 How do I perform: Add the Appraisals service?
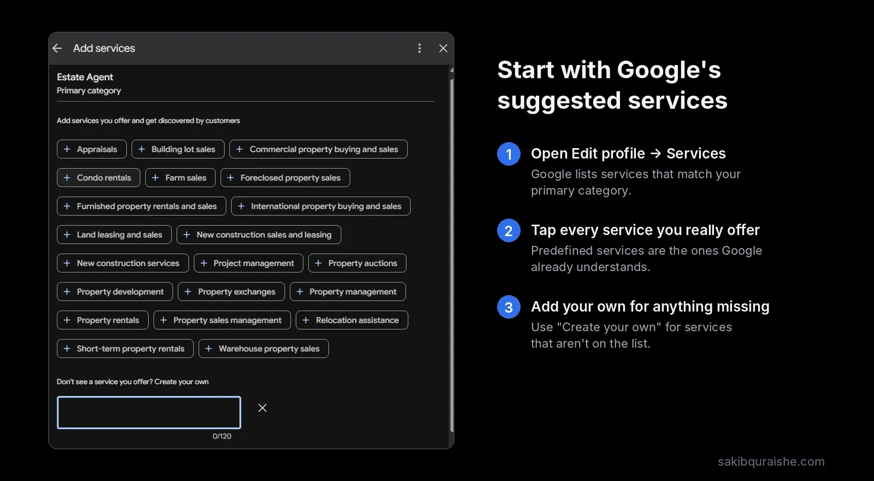[92, 149]
